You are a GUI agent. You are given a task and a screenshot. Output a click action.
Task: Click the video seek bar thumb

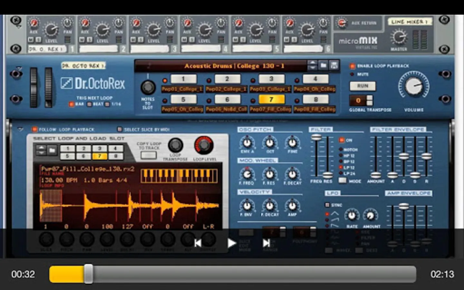tap(88, 274)
